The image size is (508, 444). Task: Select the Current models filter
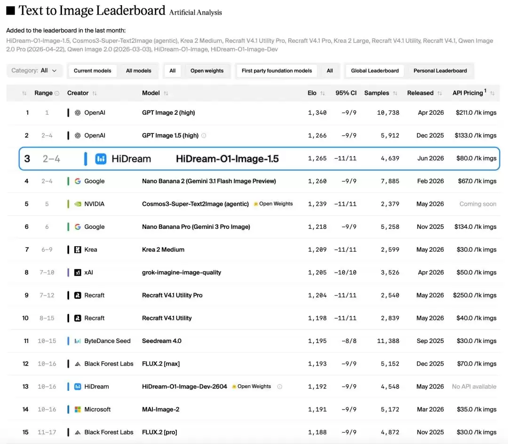click(x=92, y=70)
